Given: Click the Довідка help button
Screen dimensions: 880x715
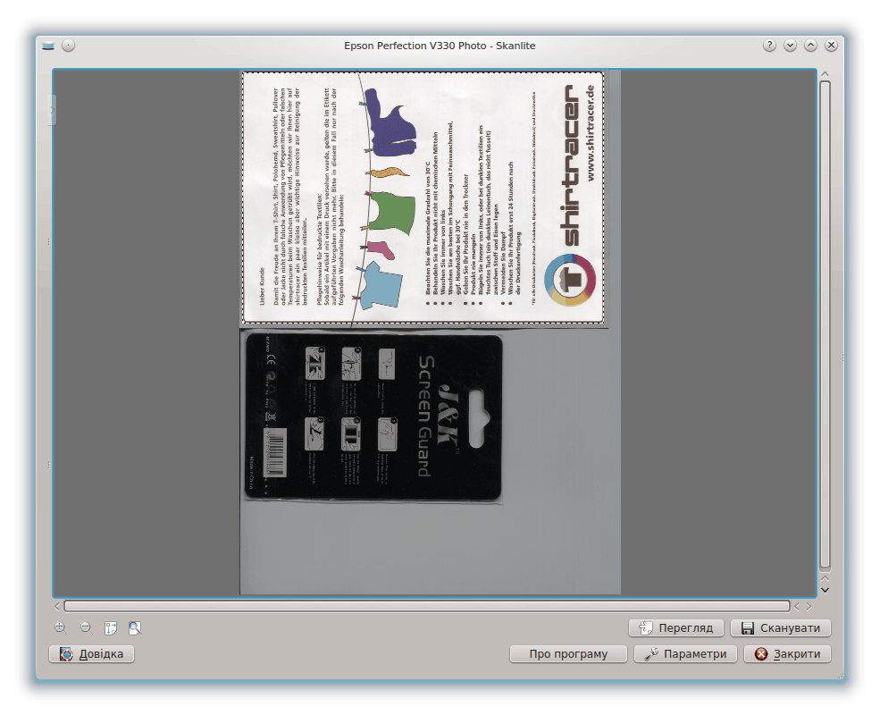Looking at the screenshot, I should [92, 653].
